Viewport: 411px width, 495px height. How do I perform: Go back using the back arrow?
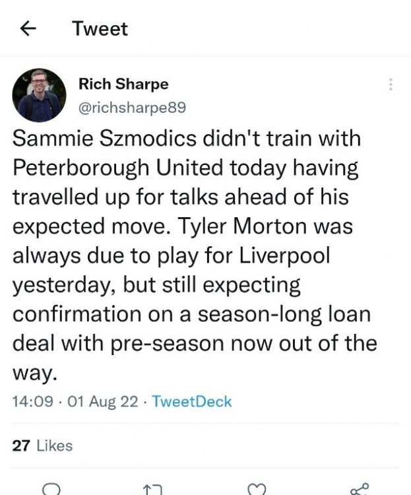click(x=27, y=28)
